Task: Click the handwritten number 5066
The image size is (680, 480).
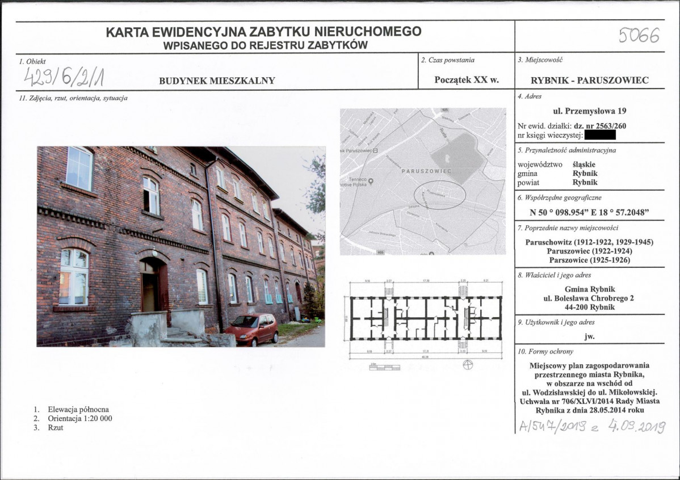Action: (x=639, y=35)
